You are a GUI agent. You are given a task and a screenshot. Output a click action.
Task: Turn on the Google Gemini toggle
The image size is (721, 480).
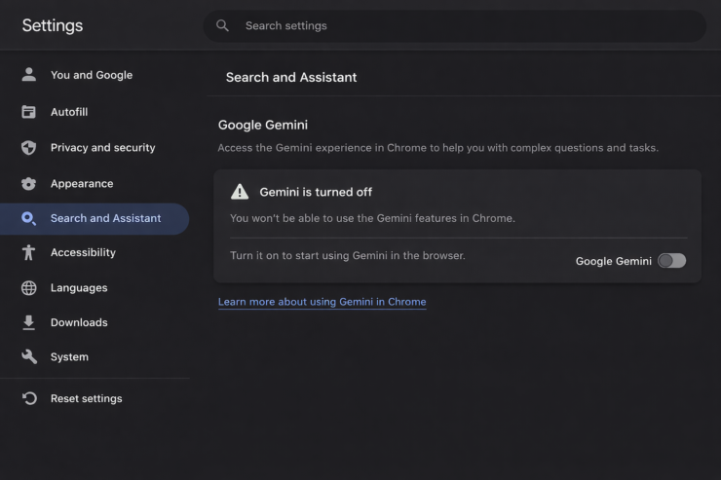pyautogui.click(x=671, y=261)
